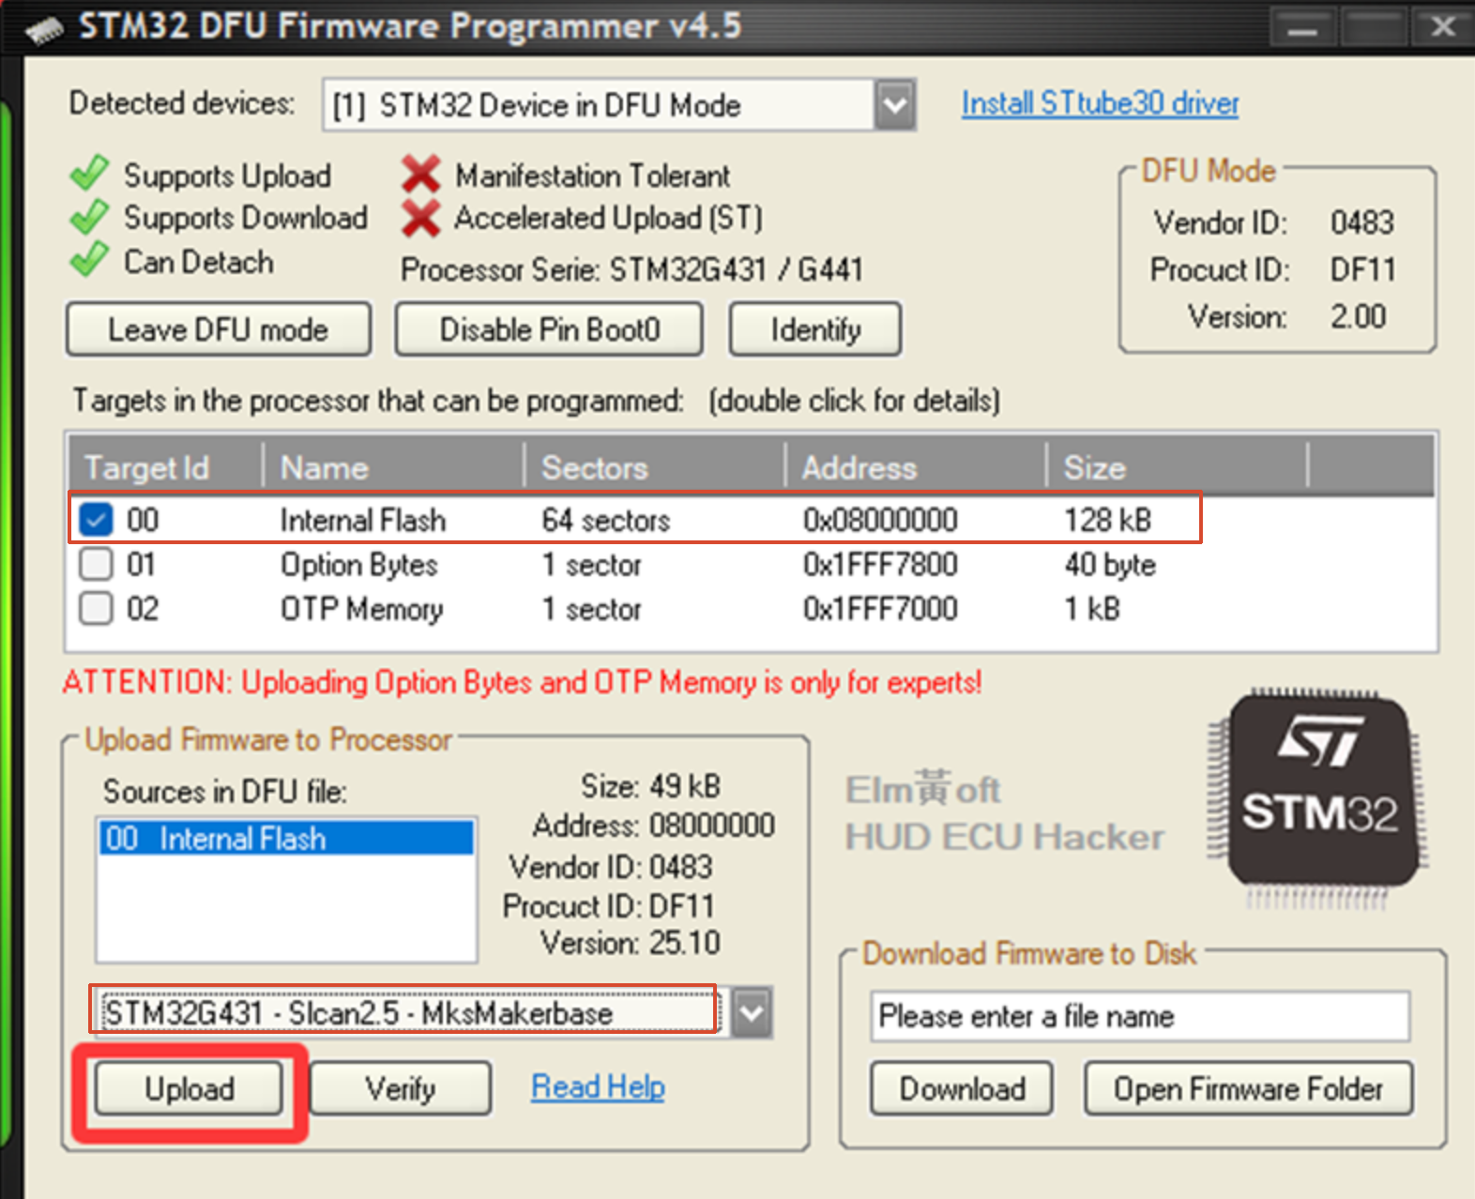Viewport: 1475px width, 1199px height.
Task: Focus the download file name input field
Action: coord(1140,1016)
